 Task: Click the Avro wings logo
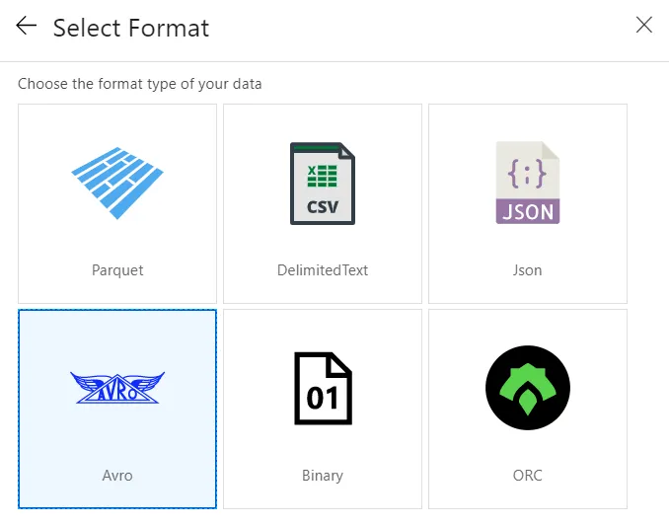117,388
